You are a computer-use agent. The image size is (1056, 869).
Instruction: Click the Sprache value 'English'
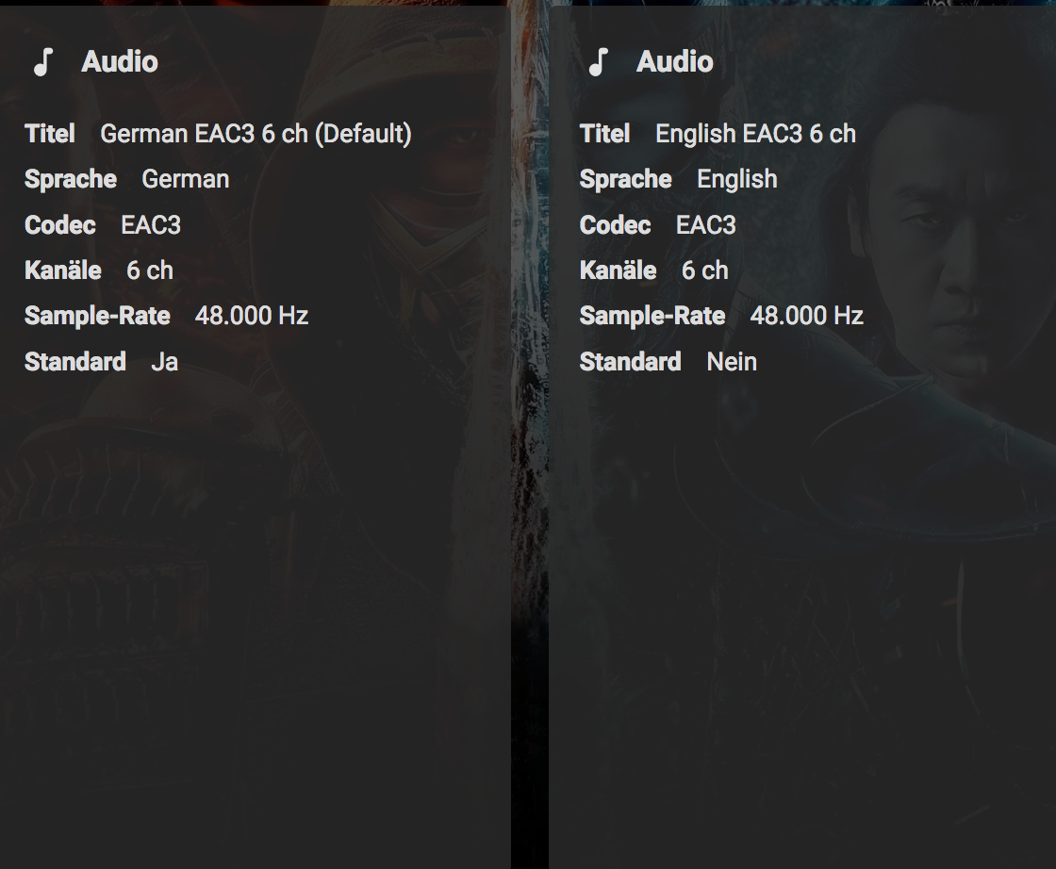point(736,179)
